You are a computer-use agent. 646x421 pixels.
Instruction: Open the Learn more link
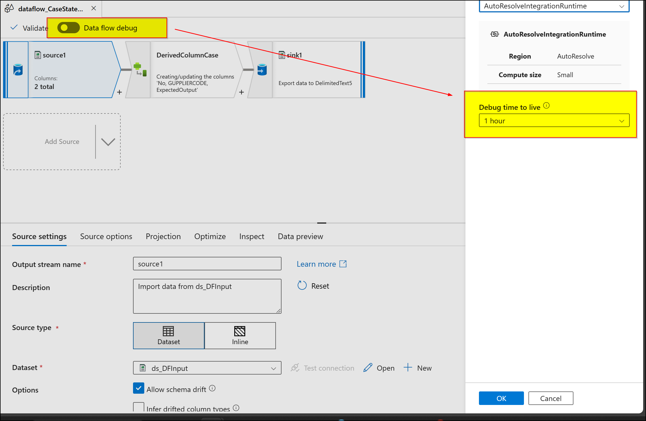[x=321, y=264]
